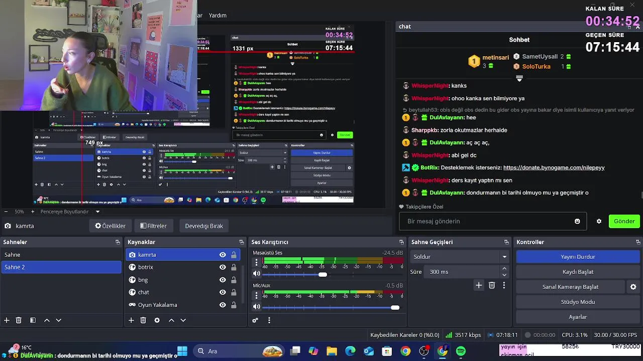Viewport: 643px width, 361px height.
Task: Hide the bng source with its eye icon
Action: pos(223,280)
